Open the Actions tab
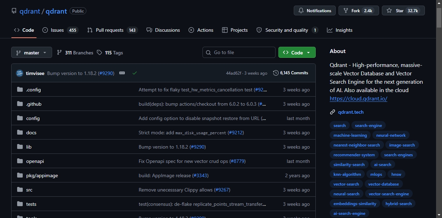The width and height of the screenshot is (442, 218). (x=201, y=30)
